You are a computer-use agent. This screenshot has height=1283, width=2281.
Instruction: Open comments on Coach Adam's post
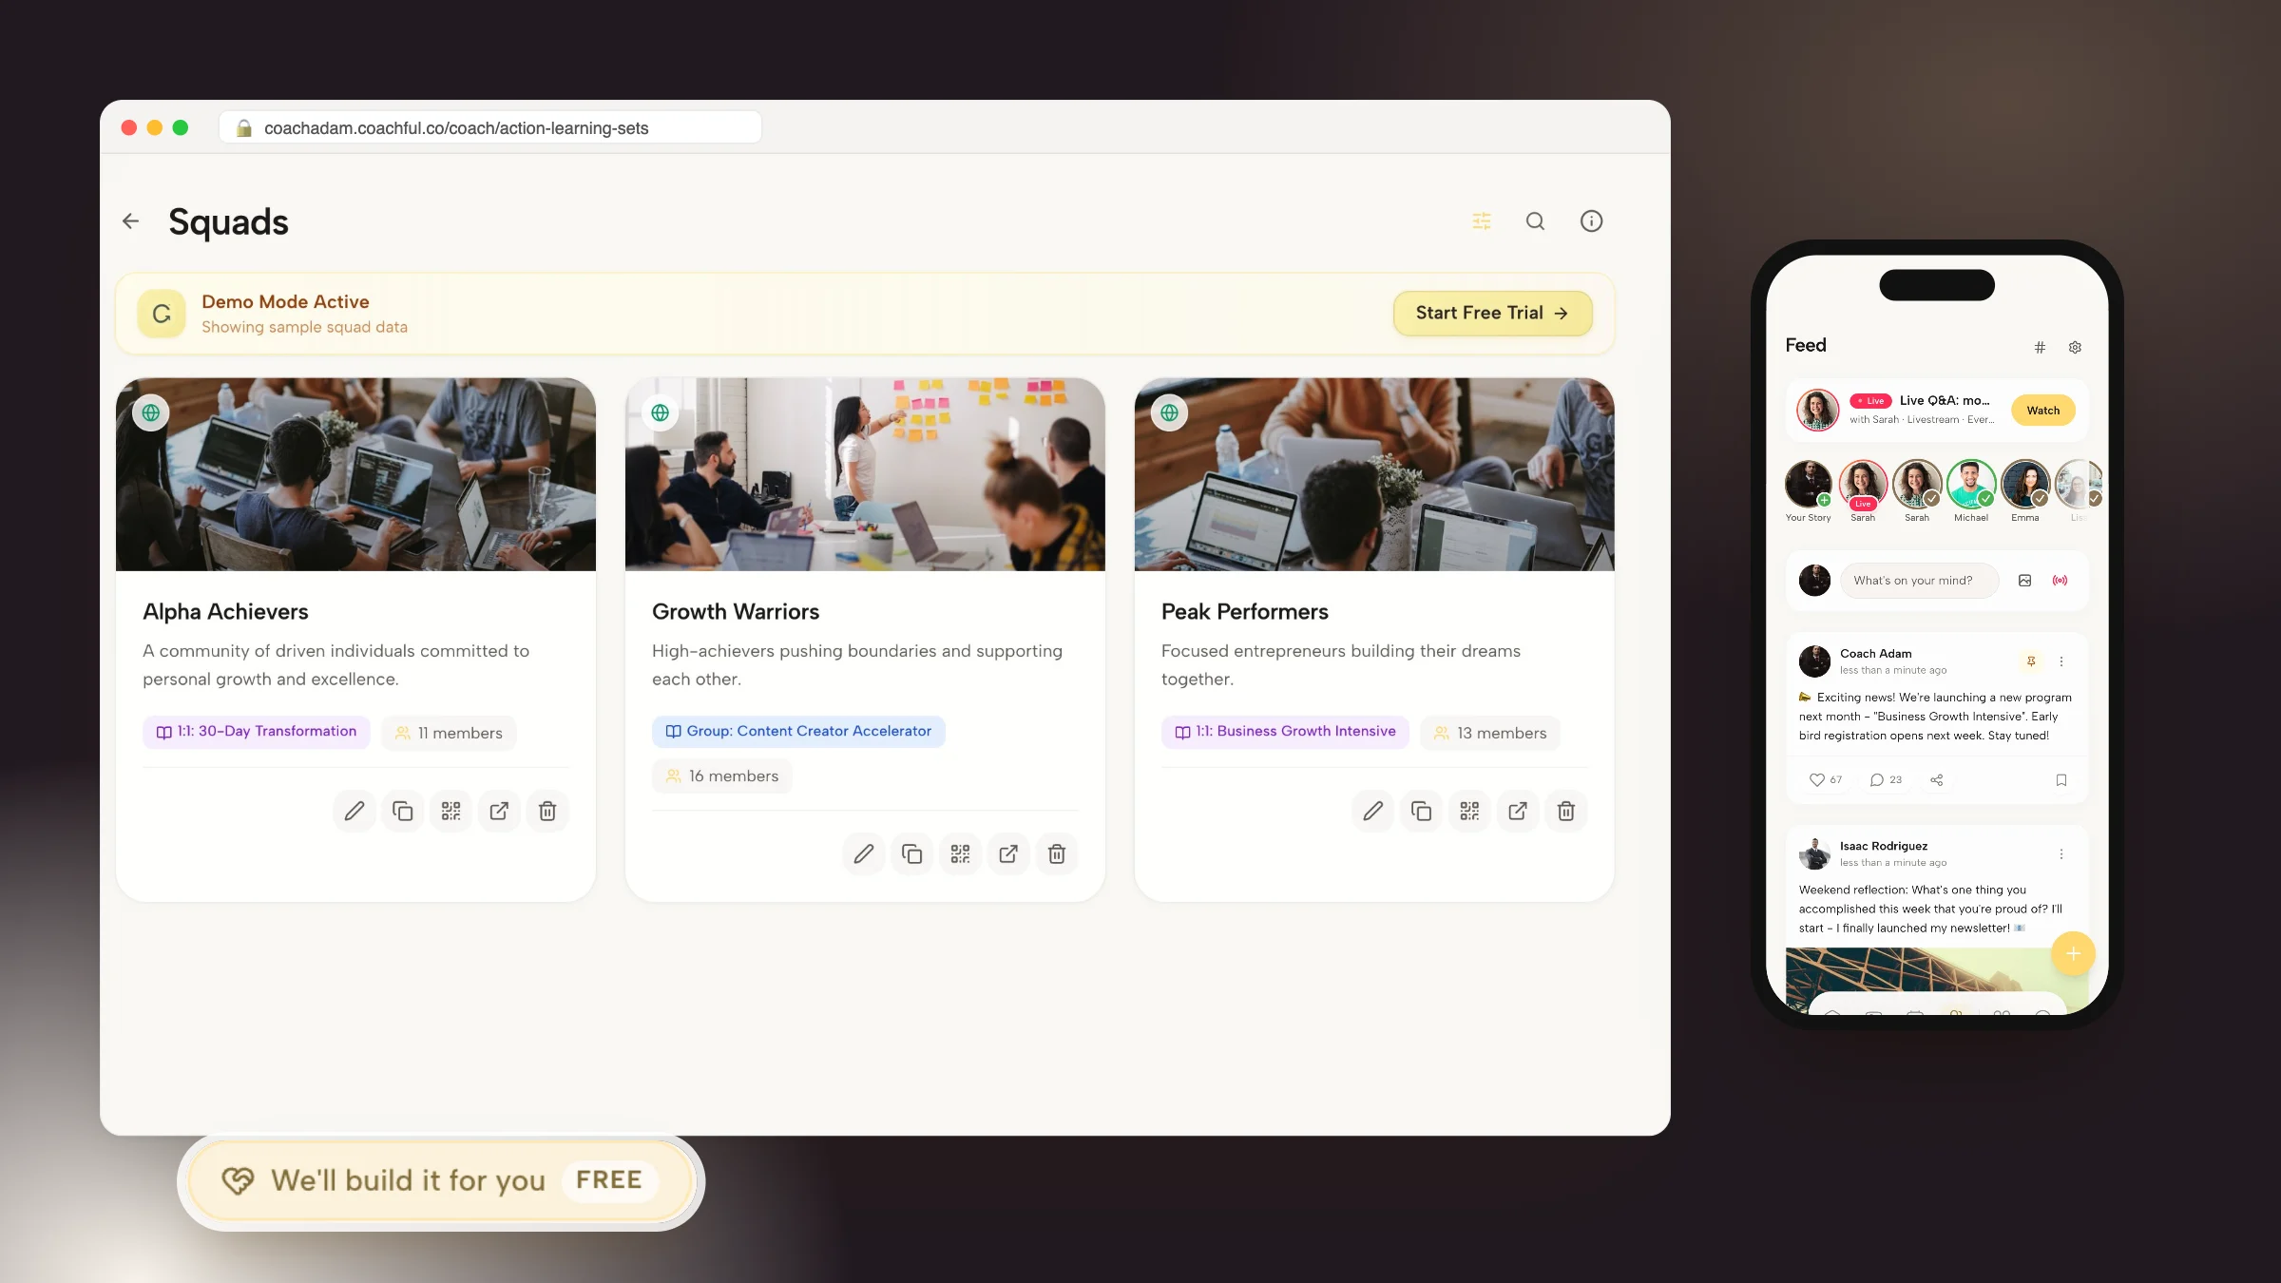point(1877,780)
